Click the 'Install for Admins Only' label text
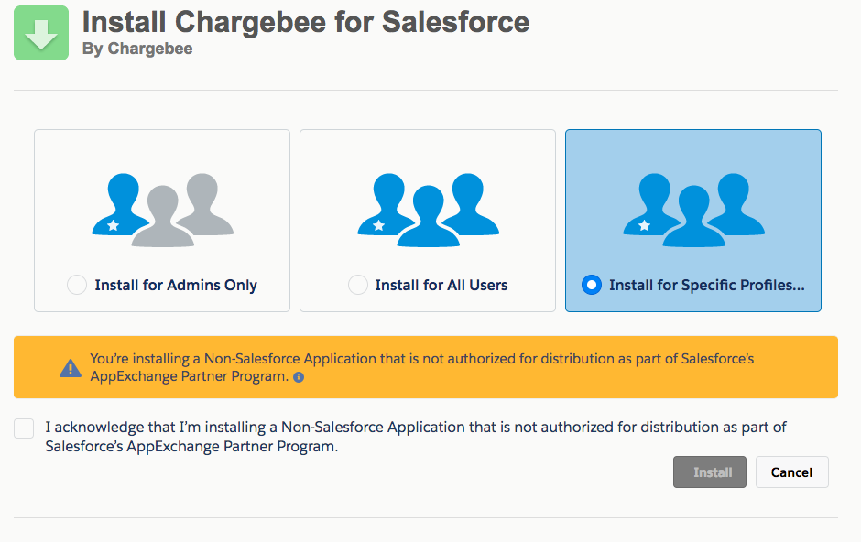The image size is (861, 542). pos(176,286)
